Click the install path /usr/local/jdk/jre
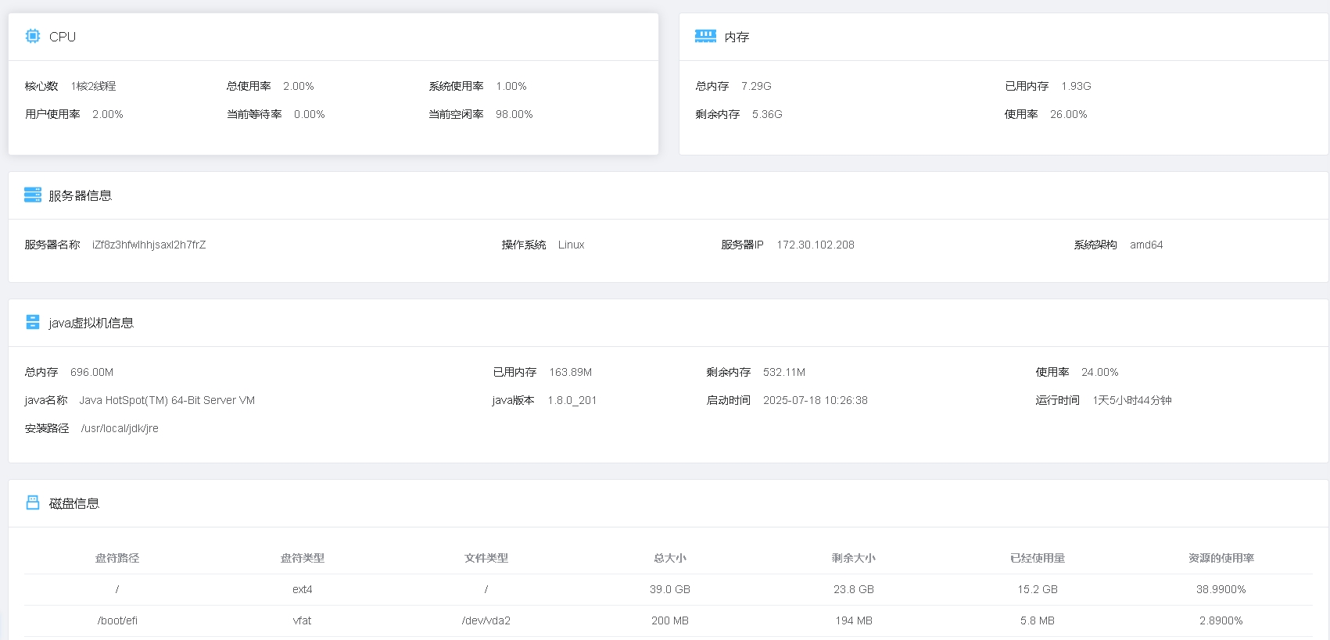The image size is (1330, 640). pyautogui.click(x=120, y=428)
